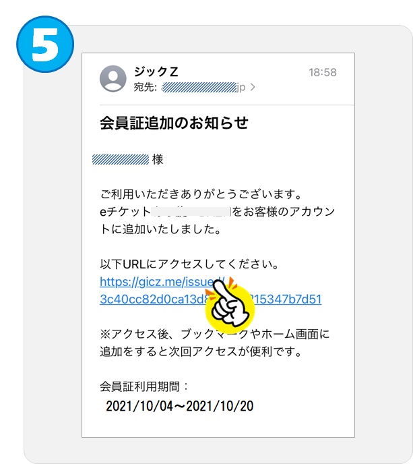Click the ※アクセス後 bookmark note paragraph

click(x=215, y=343)
